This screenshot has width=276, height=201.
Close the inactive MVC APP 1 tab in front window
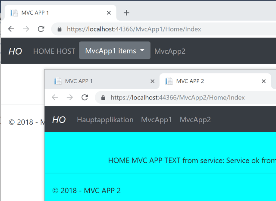(x=152, y=81)
